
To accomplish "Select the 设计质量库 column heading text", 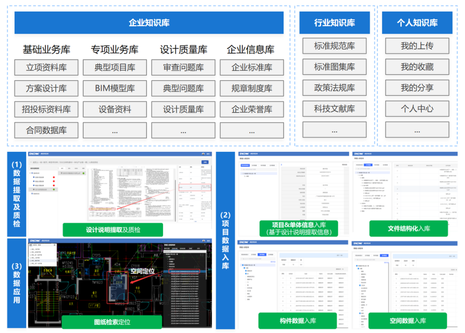I will pos(183,50).
